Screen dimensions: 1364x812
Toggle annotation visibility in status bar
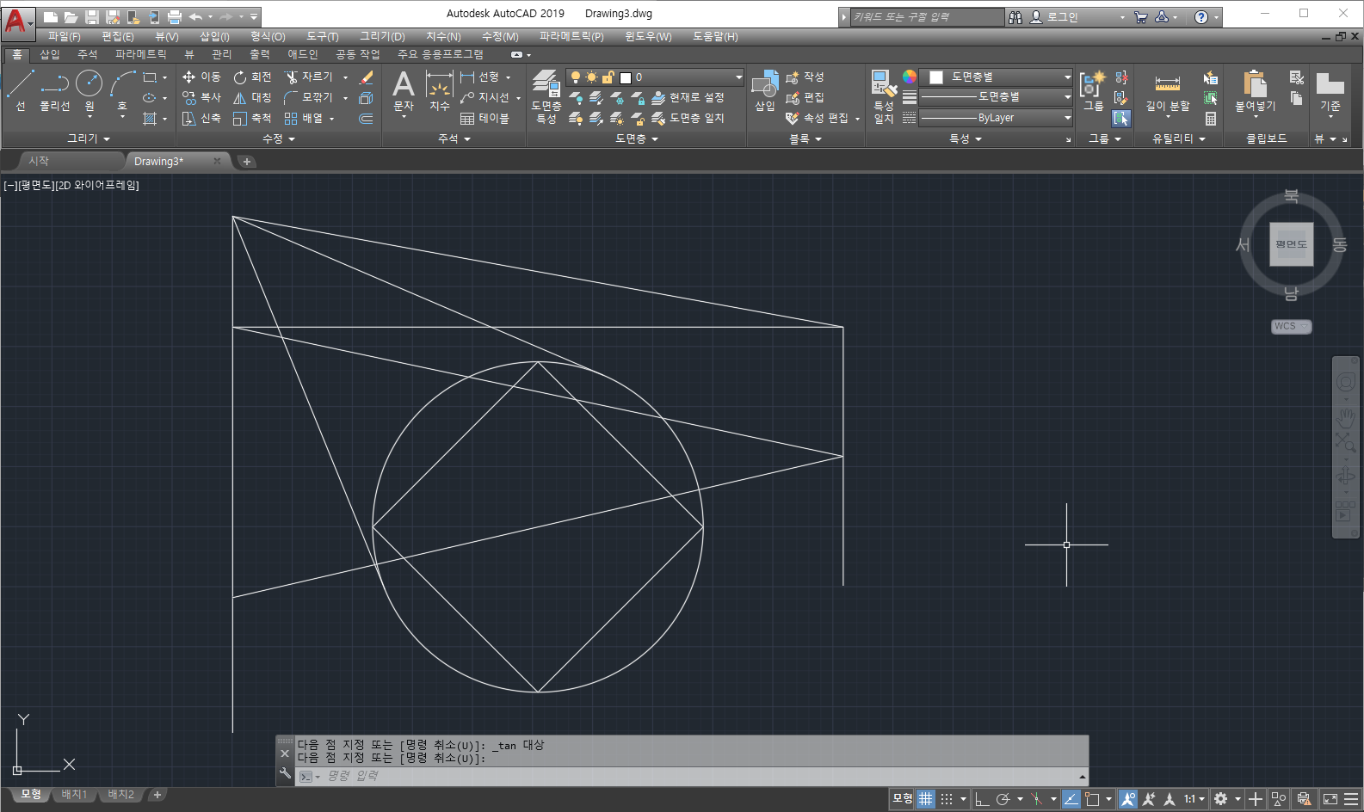[x=1127, y=799]
